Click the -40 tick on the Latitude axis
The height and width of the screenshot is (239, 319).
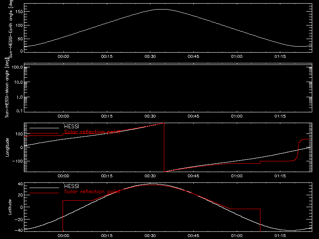[19, 231]
